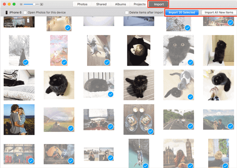Select the lit pathway night photo
The width and height of the screenshot is (237, 168).
(x=59, y=24)
